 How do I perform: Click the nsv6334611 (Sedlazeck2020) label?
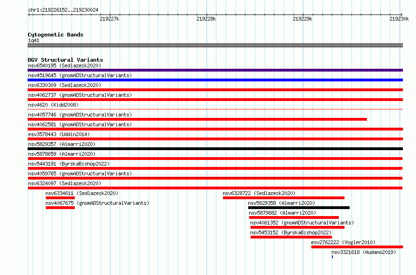(82, 193)
